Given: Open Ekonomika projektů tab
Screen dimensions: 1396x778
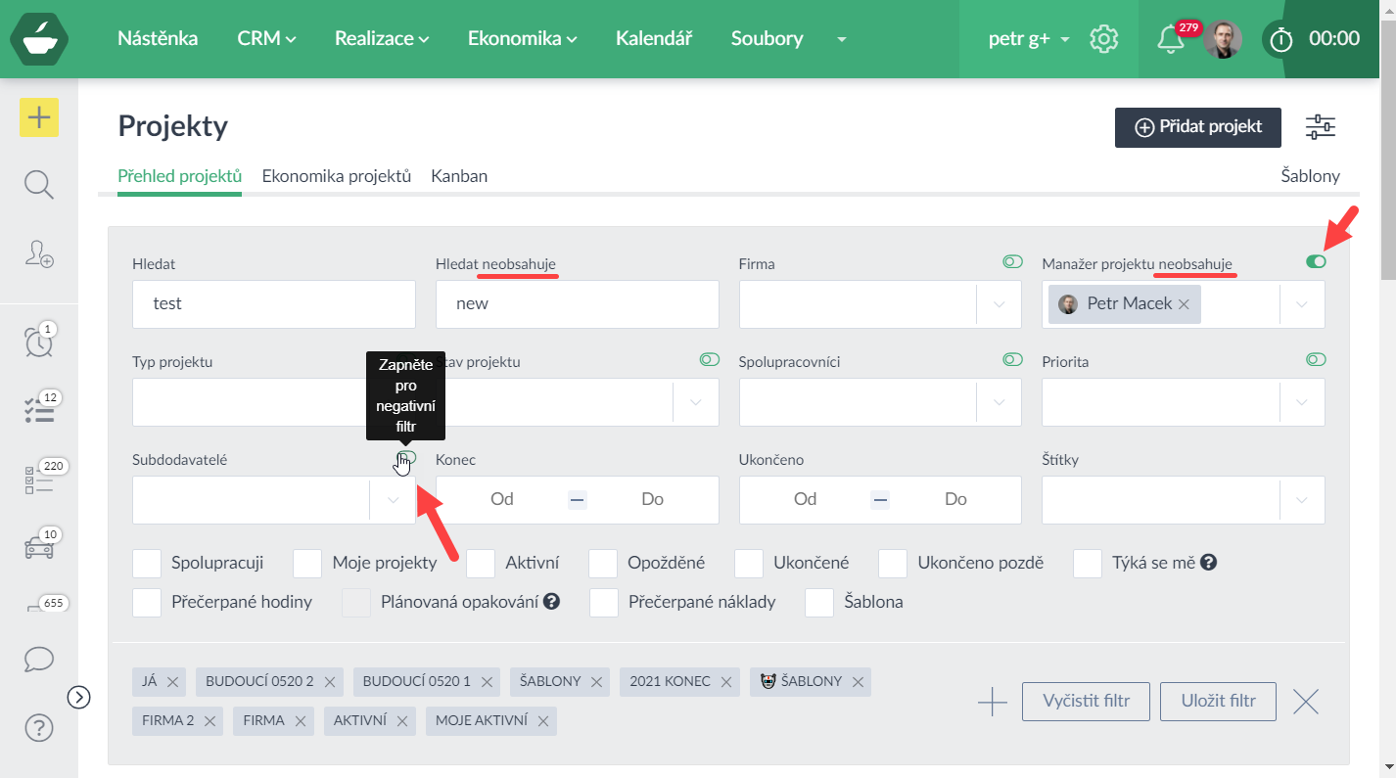Looking at the screenshot, I should coord(336,176).
